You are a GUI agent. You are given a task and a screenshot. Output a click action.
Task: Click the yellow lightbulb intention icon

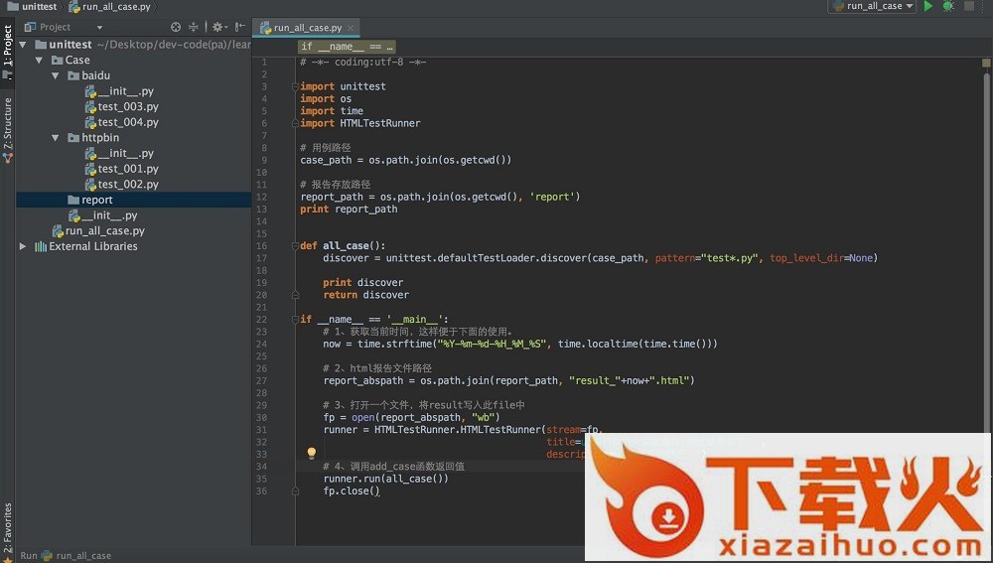tap(311, 454)
